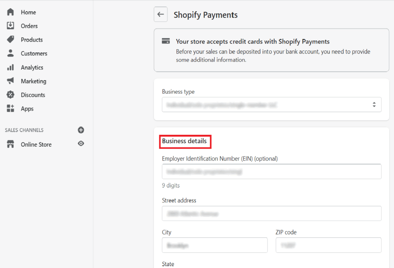View online store via eye icon
This screenshot has width=394, height=268.
(x=81, y=144)
